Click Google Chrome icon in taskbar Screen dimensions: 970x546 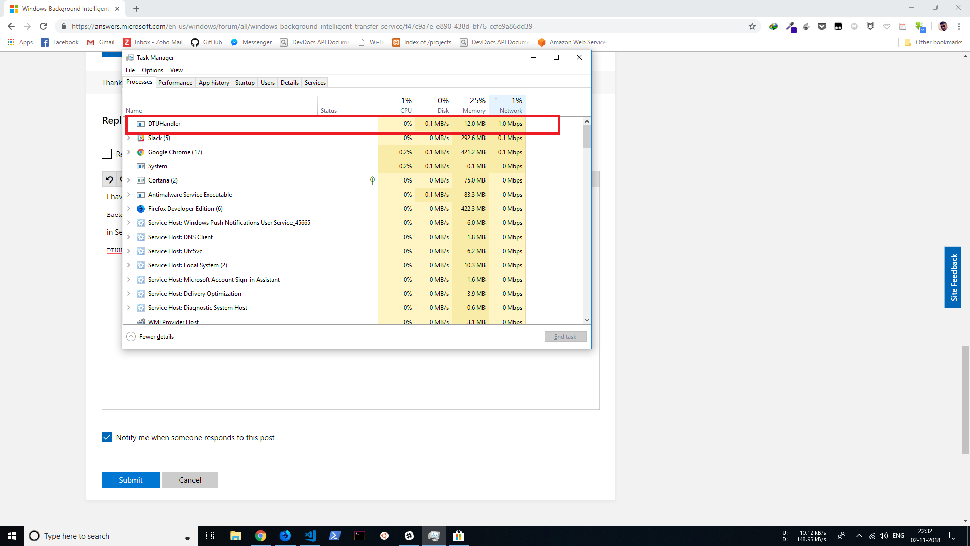(x=261, y=536)
